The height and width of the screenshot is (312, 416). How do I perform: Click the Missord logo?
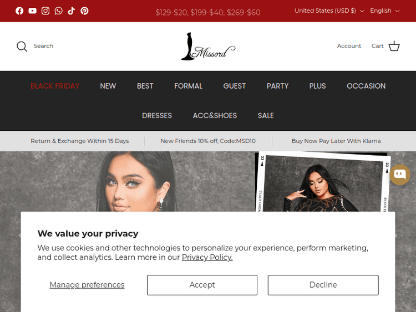[208, 47]
